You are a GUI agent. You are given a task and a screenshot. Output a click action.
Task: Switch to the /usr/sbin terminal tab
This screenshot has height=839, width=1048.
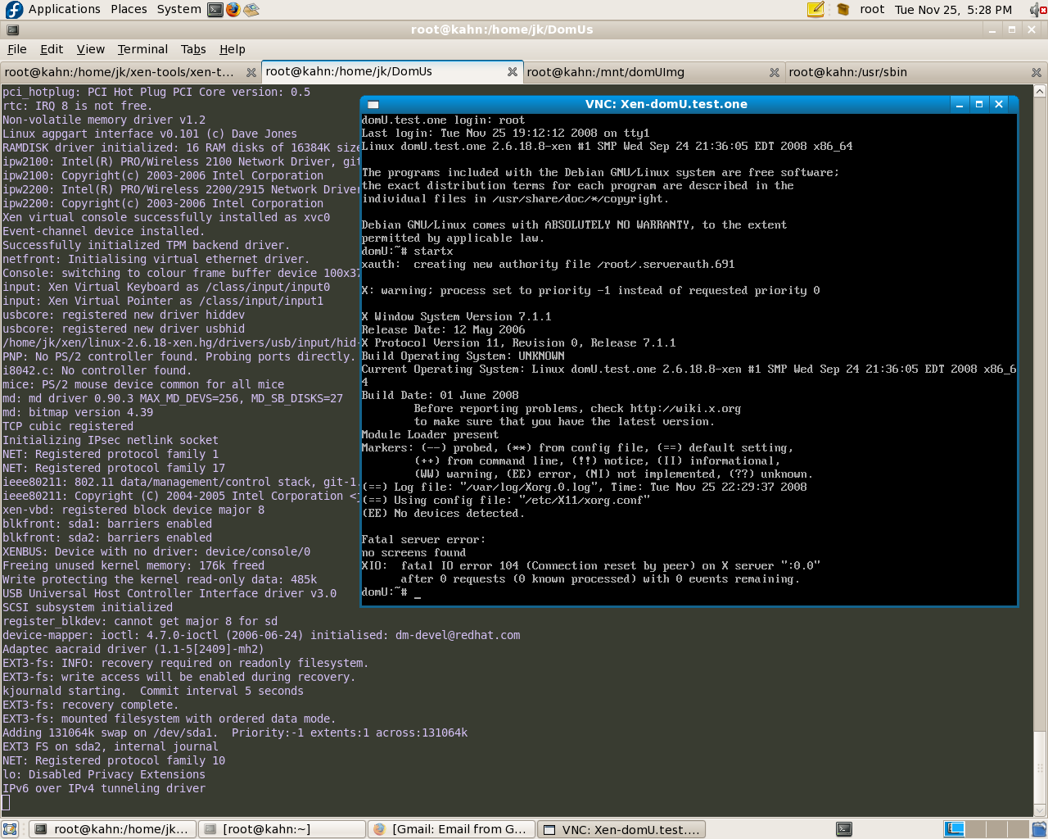[x=847, y=72]
